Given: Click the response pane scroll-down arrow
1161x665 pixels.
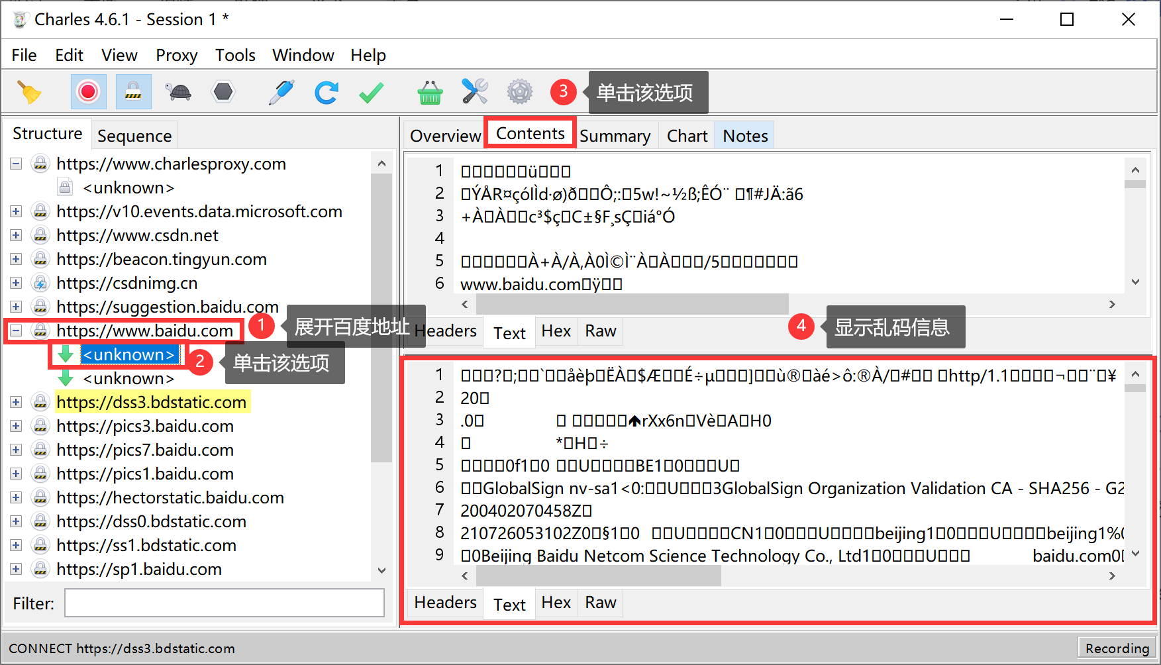Looking at the screenshot, I should click(x=1136, y=554).
